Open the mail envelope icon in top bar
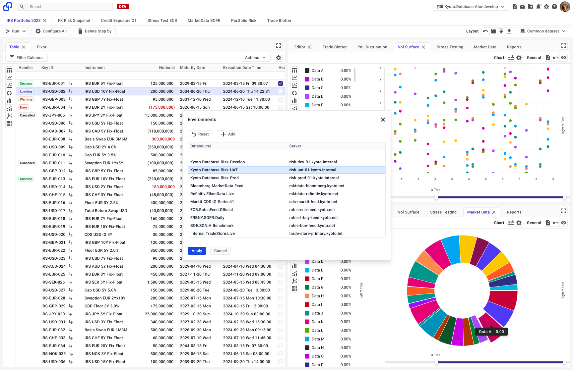The image size is (573, 370). pos(523,7)
